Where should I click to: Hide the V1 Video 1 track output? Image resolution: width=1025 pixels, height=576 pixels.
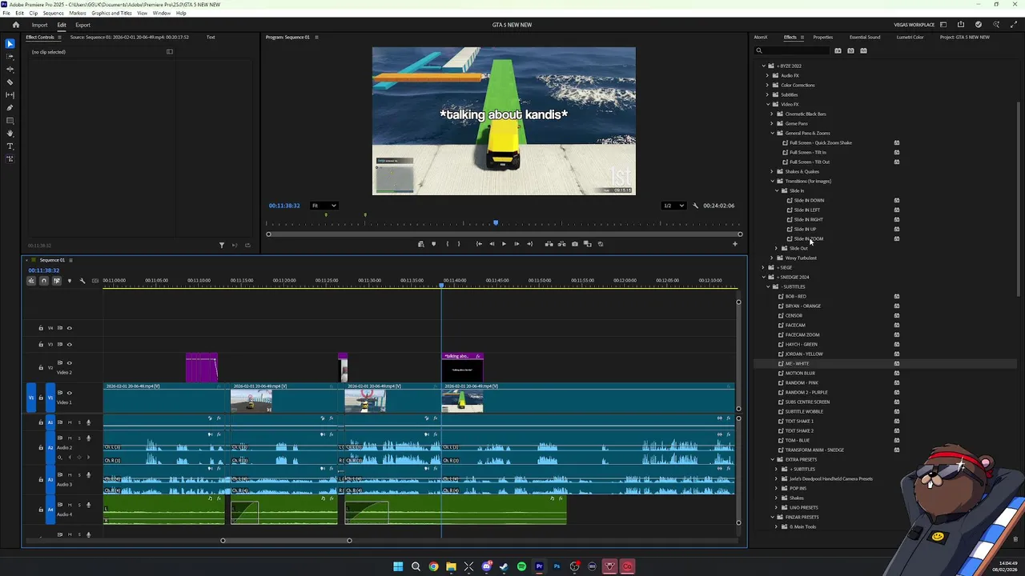pyautogui.click(x=69, y=393)
